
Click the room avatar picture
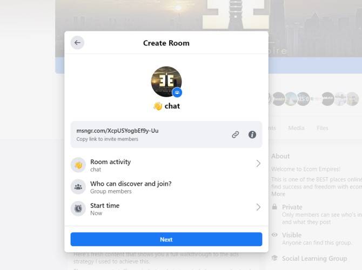click(x=166, y=82)
